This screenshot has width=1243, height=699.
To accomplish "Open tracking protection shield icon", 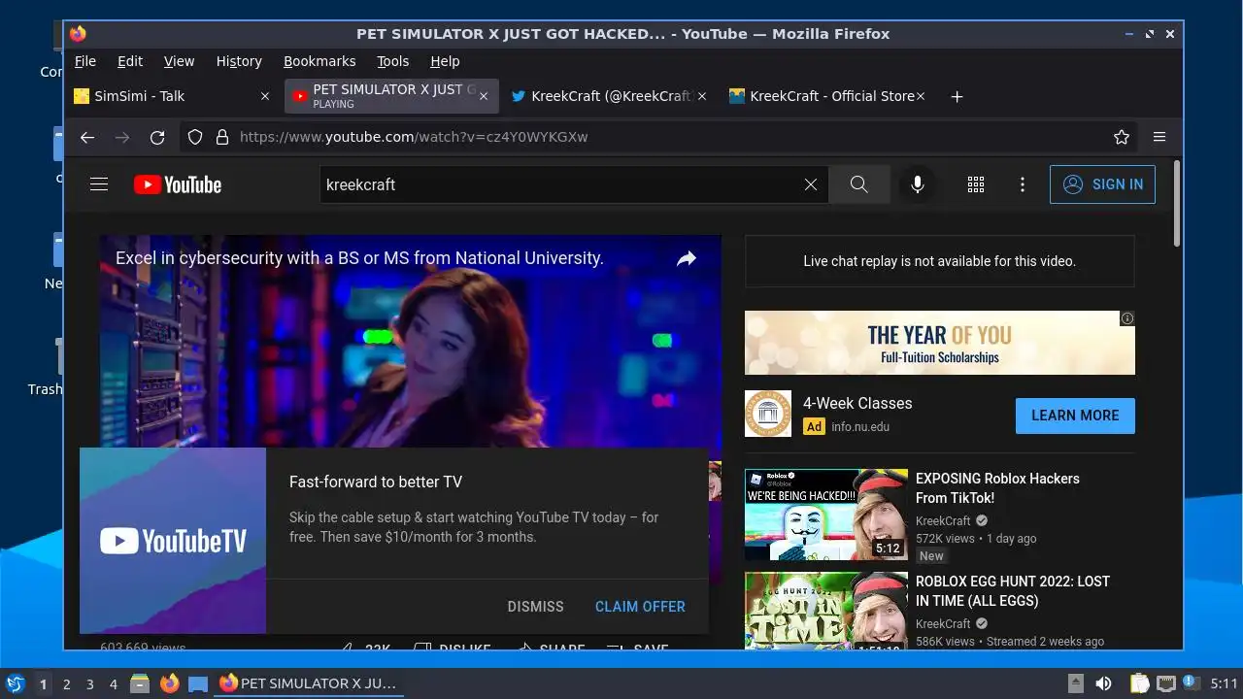I will click(x=195, y=137).
